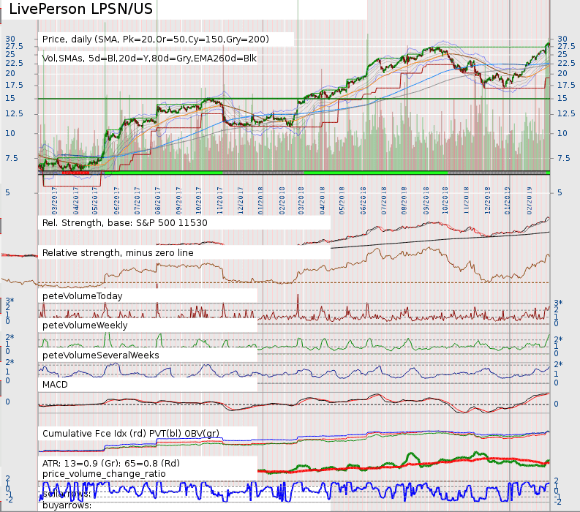The image size is (580, 512).
Task: Click the 06/2017 date axis label
Action: pyautogui.click(x=117, y=201)
